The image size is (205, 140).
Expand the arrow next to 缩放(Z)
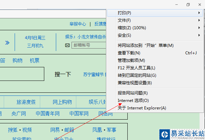pyautogui.click(x=199, y=28)
